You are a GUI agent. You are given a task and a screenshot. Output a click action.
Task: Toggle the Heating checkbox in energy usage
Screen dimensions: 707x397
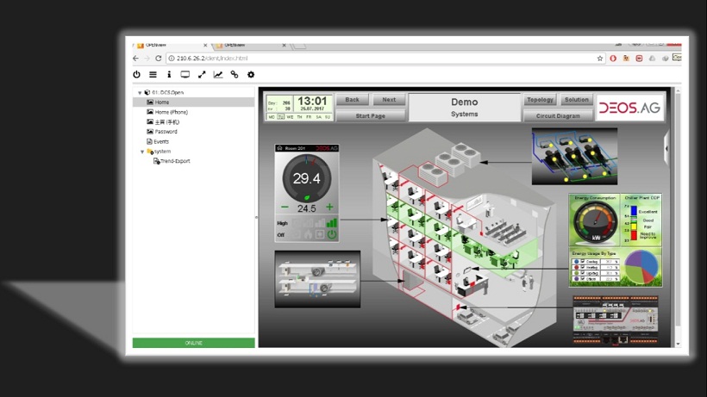tap(584, 268)
